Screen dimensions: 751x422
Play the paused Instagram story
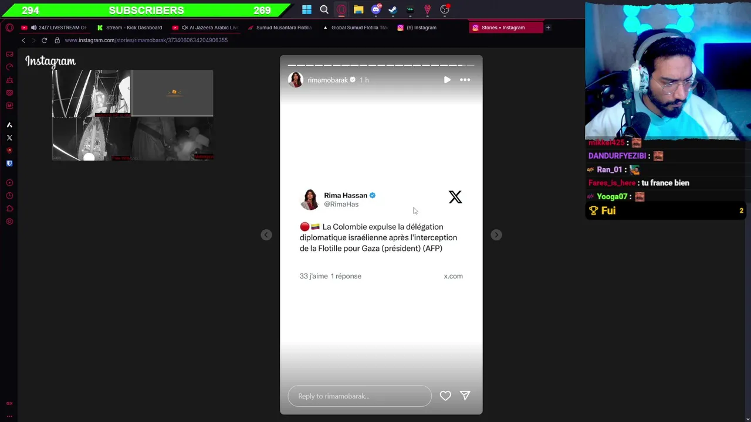[x=447, y=80]
